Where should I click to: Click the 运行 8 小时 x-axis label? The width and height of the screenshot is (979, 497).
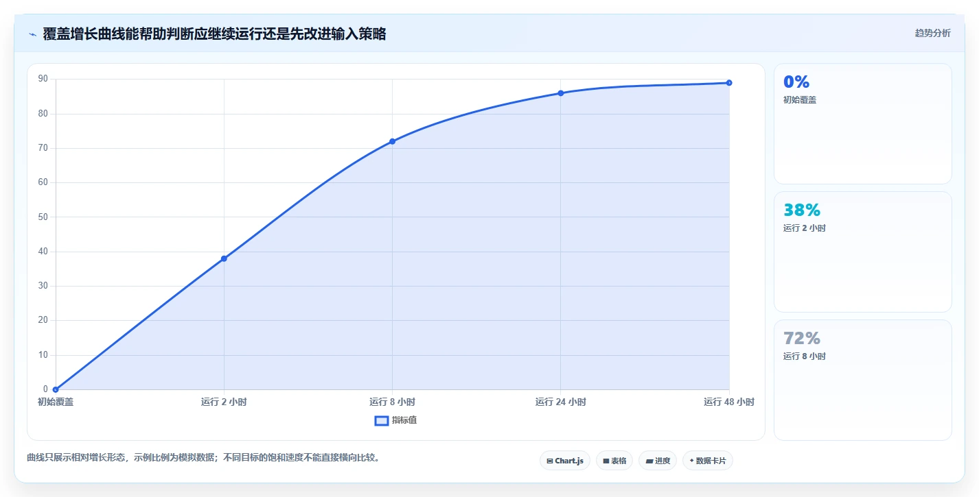pyautogui.click(x=392, y=402)
